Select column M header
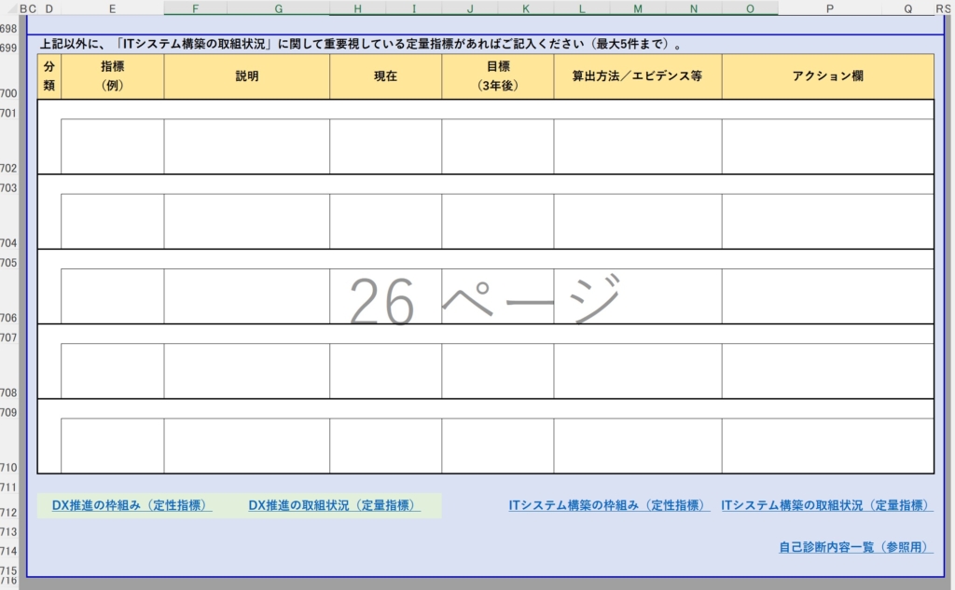This screenshot has height=590, width=955. pos(638,8)
